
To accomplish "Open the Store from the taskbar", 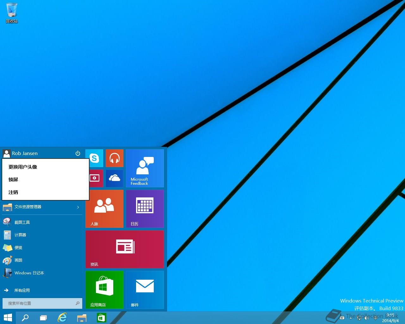I will pyautogui.click(x=101, y=318).
